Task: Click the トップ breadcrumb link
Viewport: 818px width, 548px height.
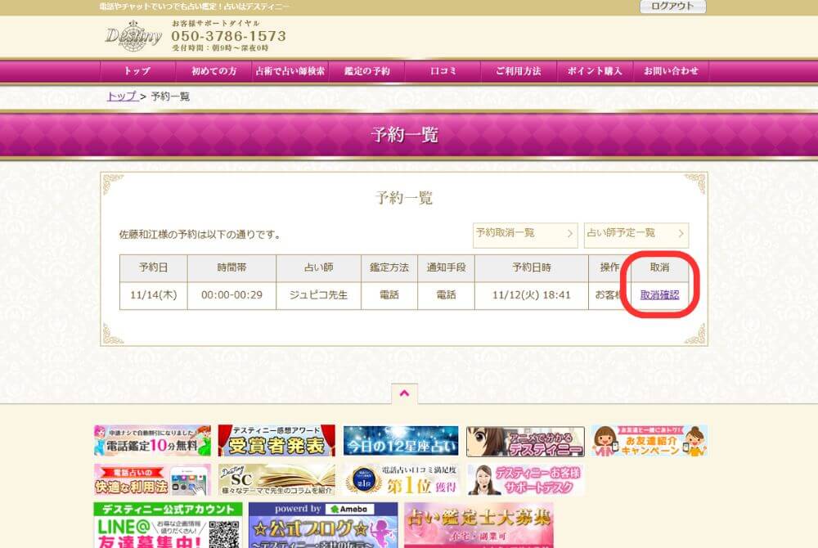Action: point(121,97)
